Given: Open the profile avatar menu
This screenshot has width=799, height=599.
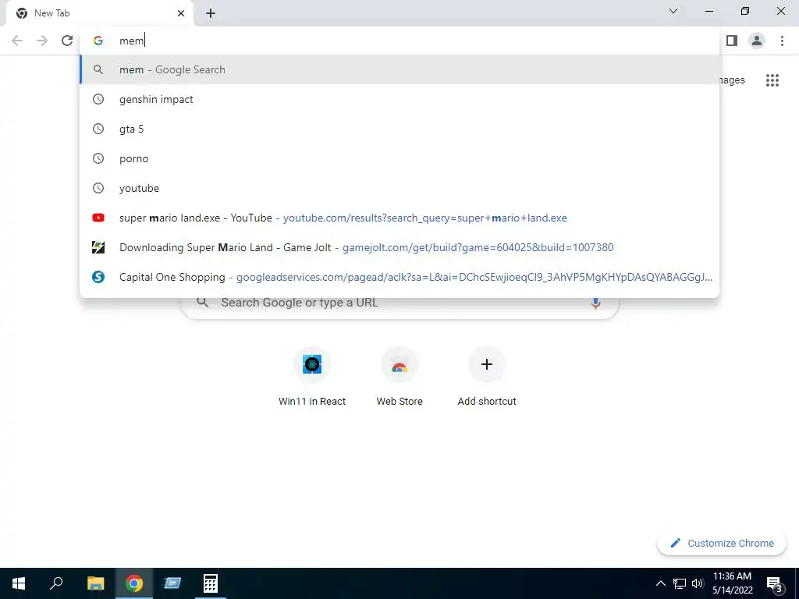Looking at the screenshot, I should (757, 41).
